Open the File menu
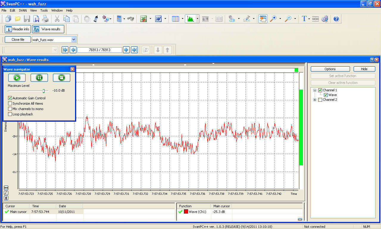 click(x=4, y=10)
